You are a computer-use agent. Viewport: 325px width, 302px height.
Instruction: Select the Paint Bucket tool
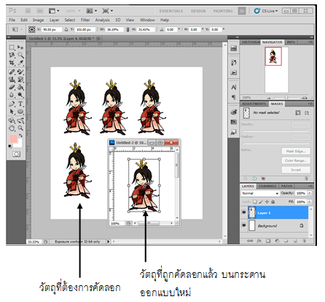point(20,87)
